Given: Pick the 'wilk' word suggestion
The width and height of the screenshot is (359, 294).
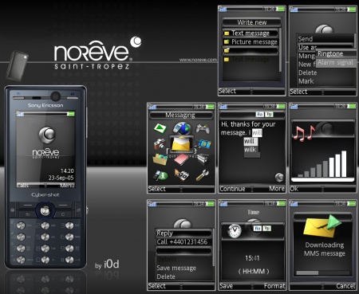Looking at the screenshot, I should (x=251, y=150).
